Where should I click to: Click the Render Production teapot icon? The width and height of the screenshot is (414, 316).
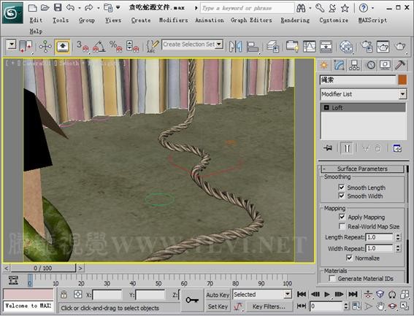399,47
